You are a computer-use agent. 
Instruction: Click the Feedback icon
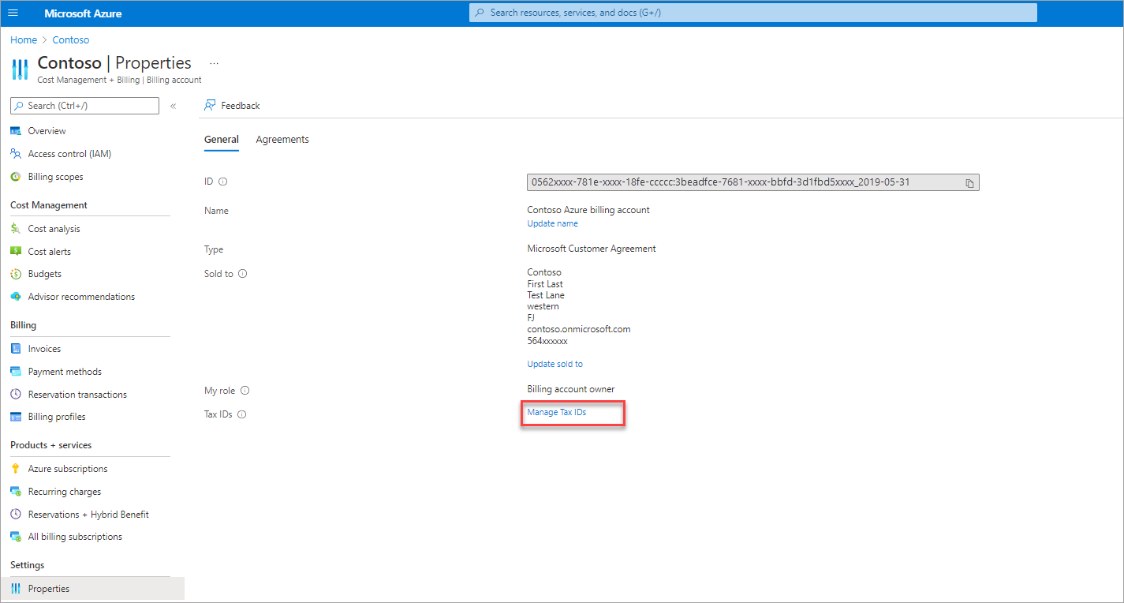tap(210, 105)
